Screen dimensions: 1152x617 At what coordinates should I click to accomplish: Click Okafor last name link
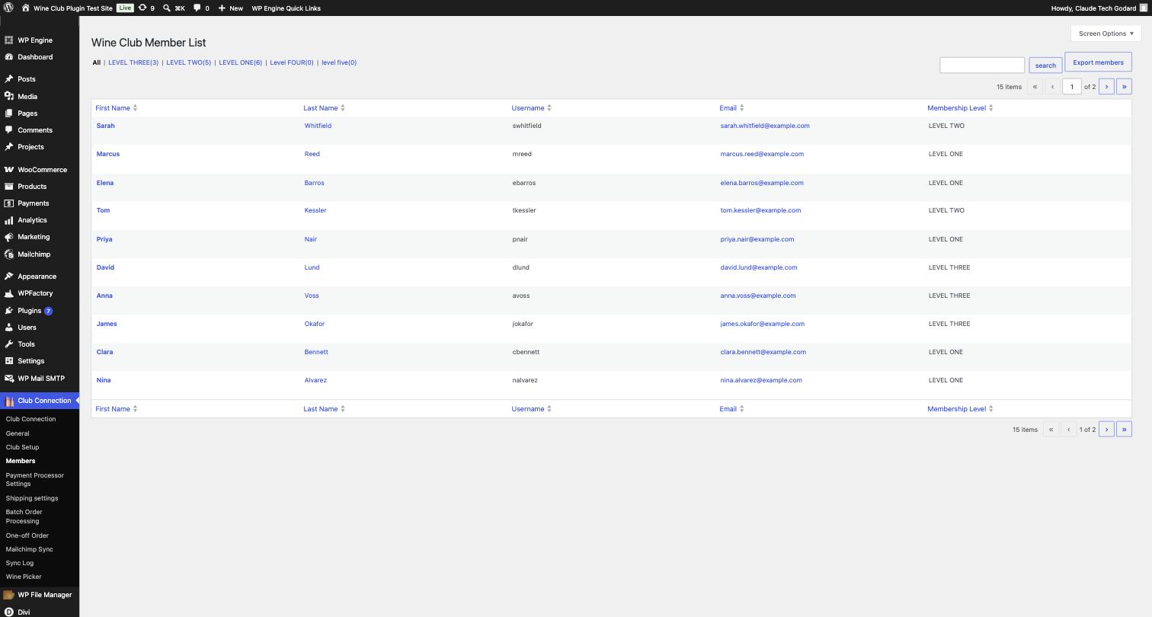(314, 324)
